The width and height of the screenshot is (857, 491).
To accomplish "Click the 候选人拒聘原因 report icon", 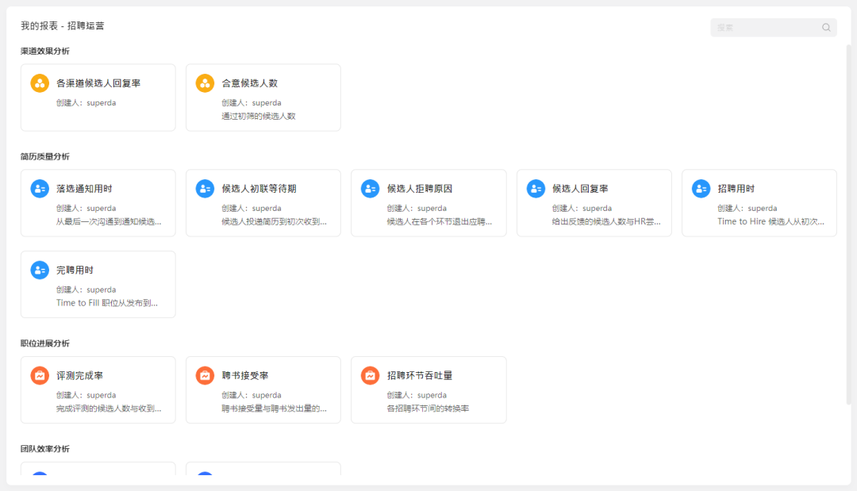I will pyautogui.click(x=370, y=189).
